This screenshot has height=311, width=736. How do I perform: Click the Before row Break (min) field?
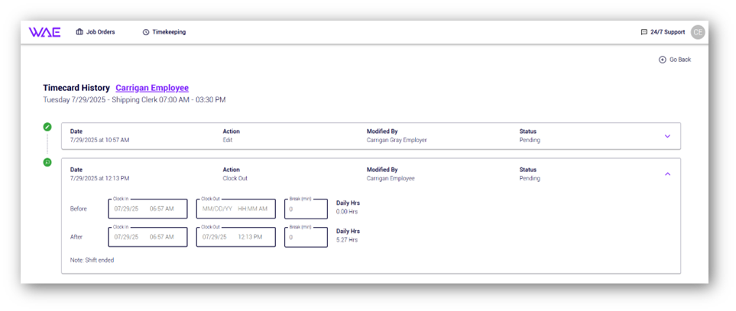click(x=306, y=209)
